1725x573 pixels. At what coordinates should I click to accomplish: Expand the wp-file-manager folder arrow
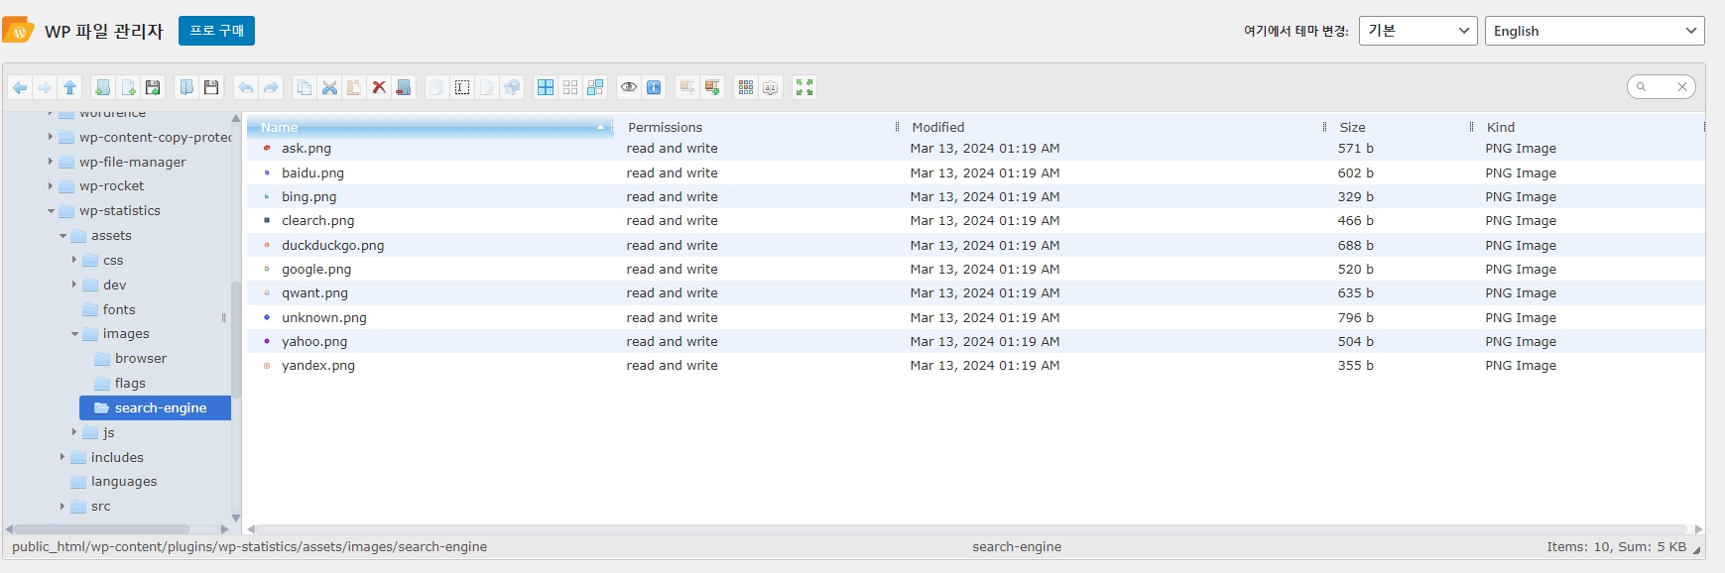(51, 162)
